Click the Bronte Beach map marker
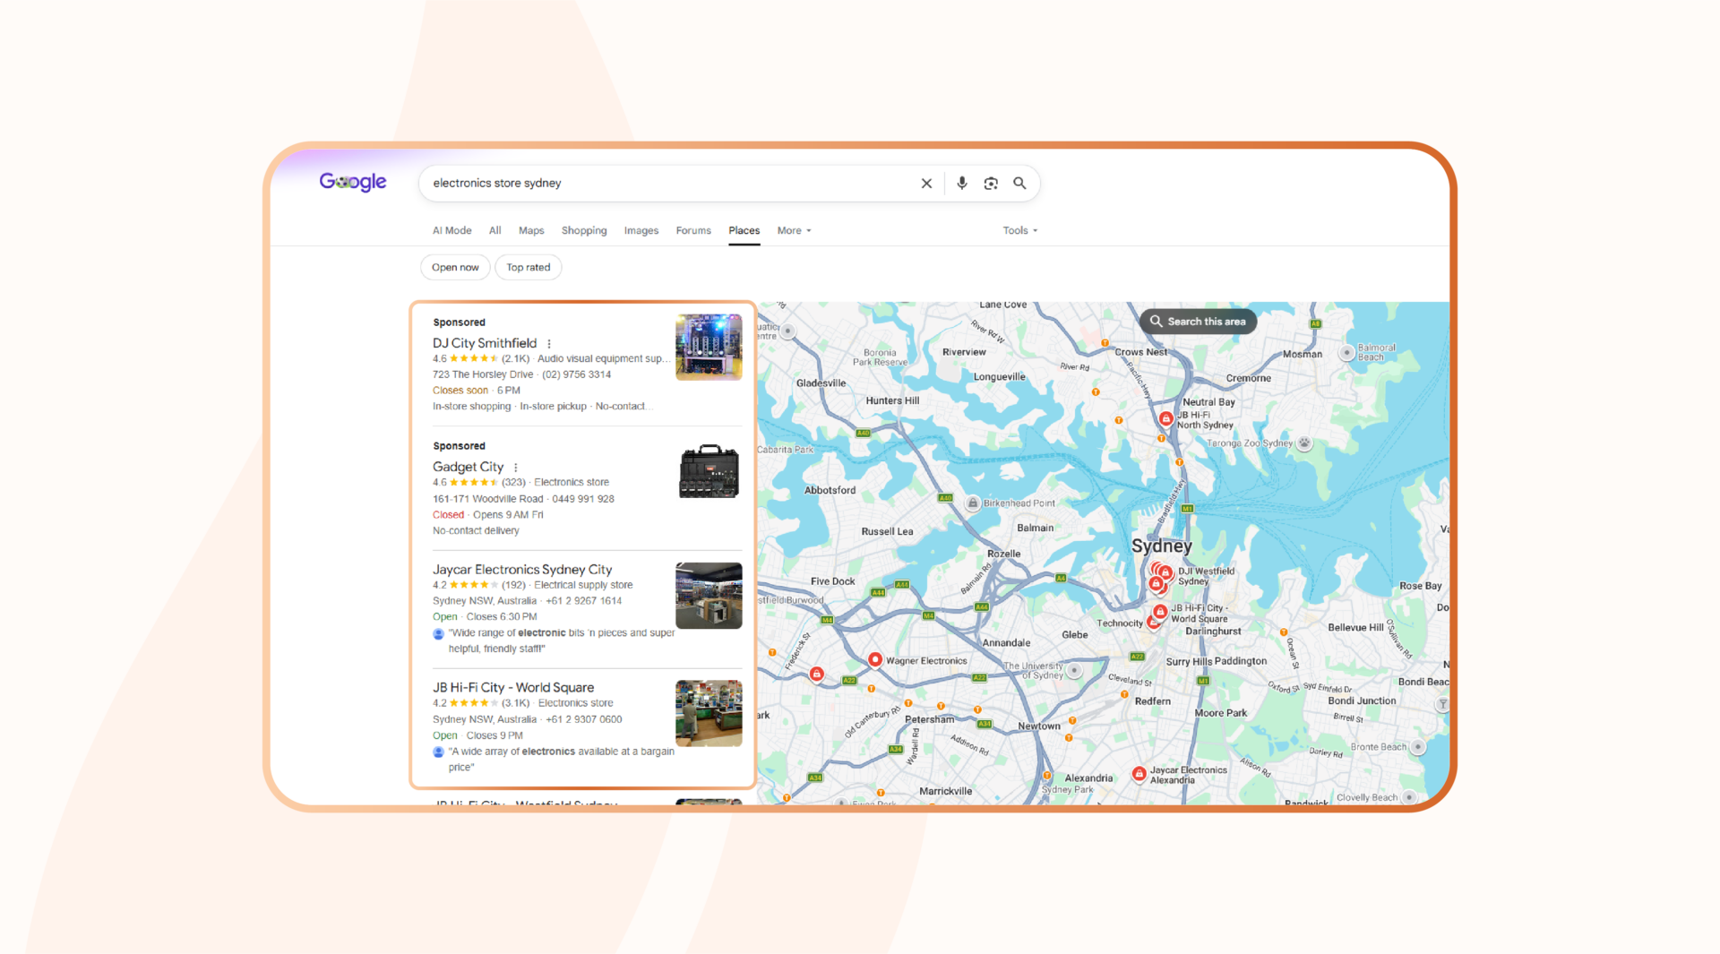1720x954 pixels. (1417, 747)
